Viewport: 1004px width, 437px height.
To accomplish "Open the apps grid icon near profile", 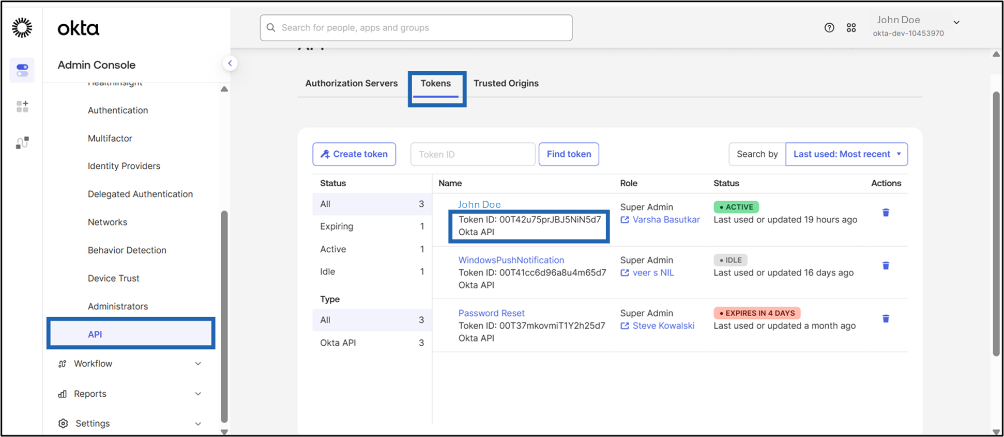I will click(851, 28).
